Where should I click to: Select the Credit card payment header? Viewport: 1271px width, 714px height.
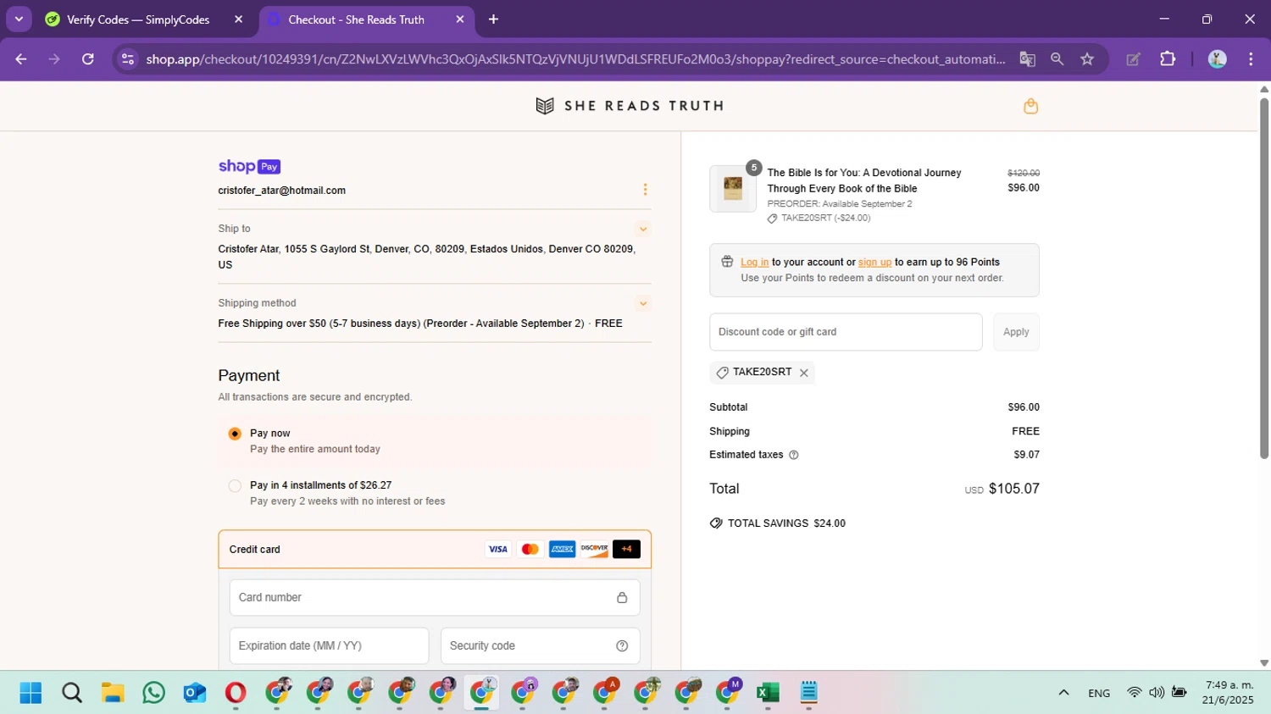(435, 550)
